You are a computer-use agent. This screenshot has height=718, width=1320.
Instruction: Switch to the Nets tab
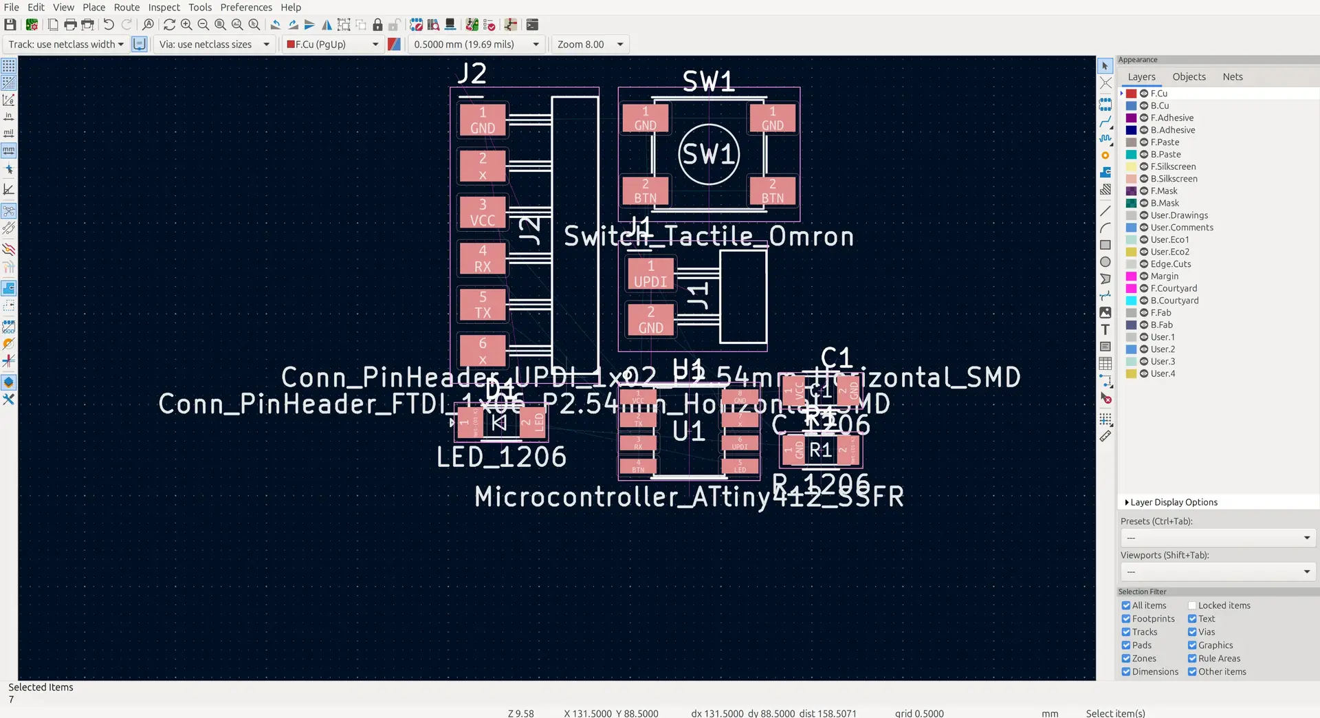click(1233, 77)
